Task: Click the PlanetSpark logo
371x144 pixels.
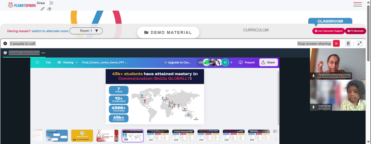Action: pyautogui.click(x=22, y=5)
